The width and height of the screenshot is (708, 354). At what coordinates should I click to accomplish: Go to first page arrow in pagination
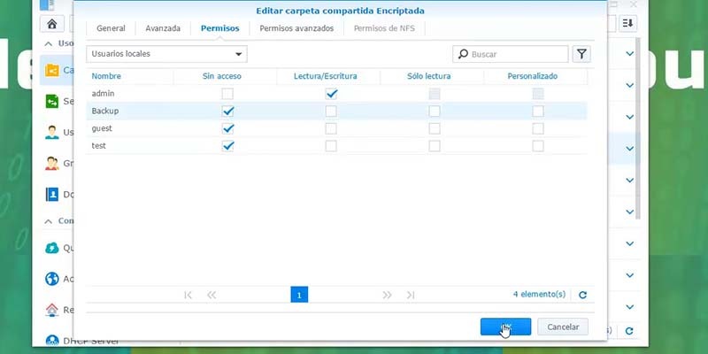pyautogui.click(x=189, y=295)
